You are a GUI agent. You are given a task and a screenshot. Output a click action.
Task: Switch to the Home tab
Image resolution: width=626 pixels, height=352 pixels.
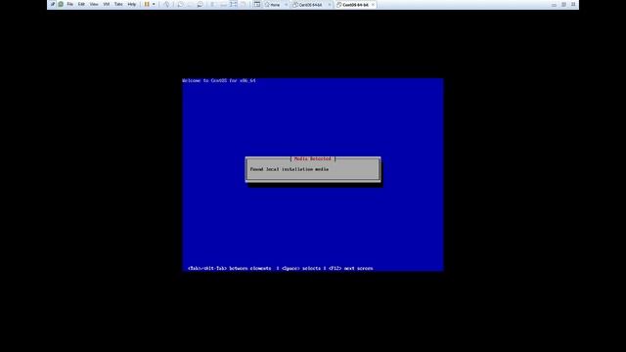pos(275,5)
